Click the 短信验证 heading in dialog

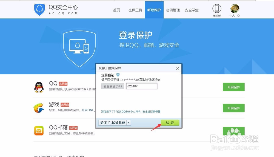108,75
